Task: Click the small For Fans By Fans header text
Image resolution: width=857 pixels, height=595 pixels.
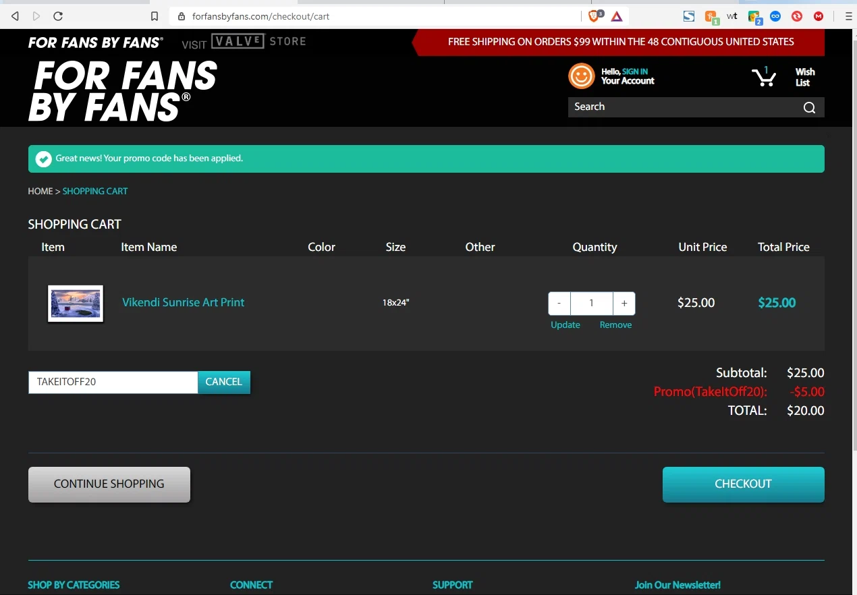Action: coord(95,42)
